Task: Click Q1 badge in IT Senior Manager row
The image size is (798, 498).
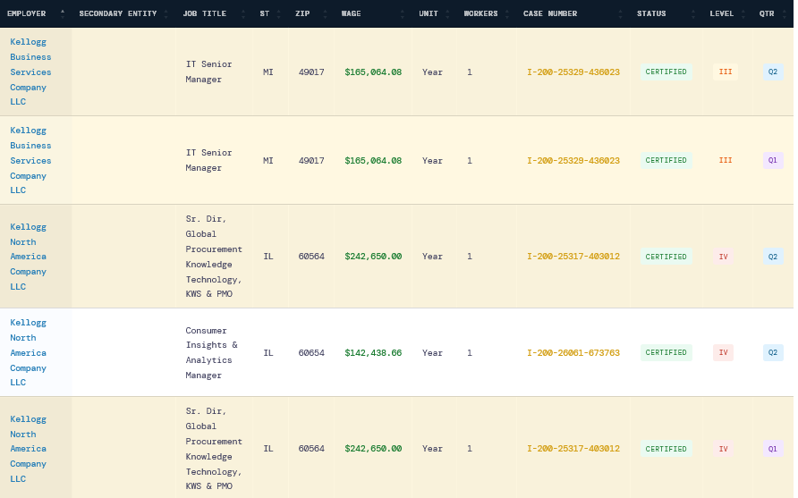Action: 773,160
